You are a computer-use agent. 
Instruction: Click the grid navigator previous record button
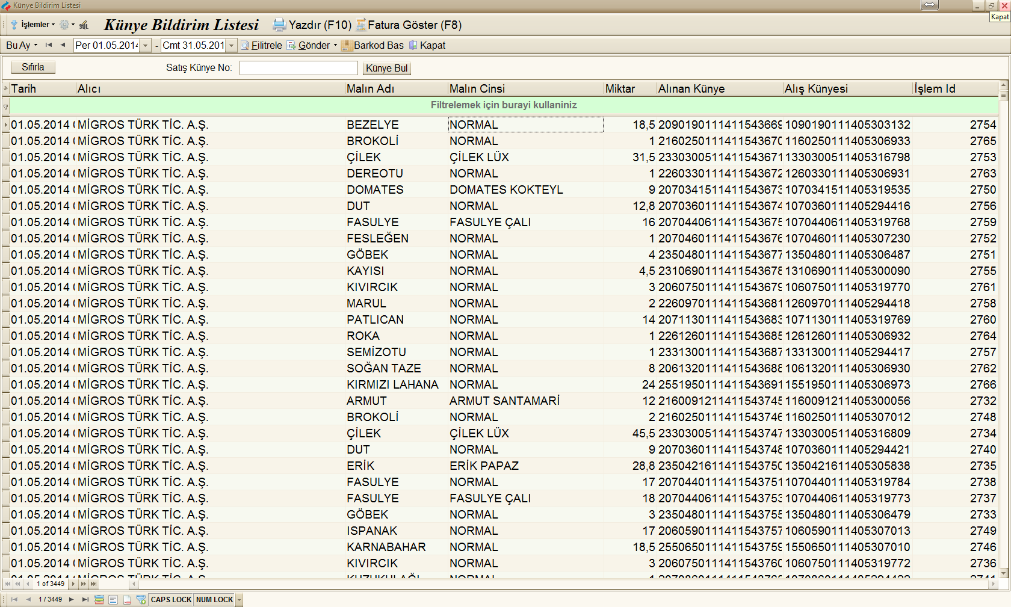(28, 584)
